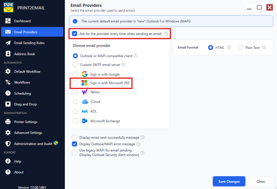Click the Close button at the bottom
This screenshot has width=277, height=189.
[x=261, y=181]
